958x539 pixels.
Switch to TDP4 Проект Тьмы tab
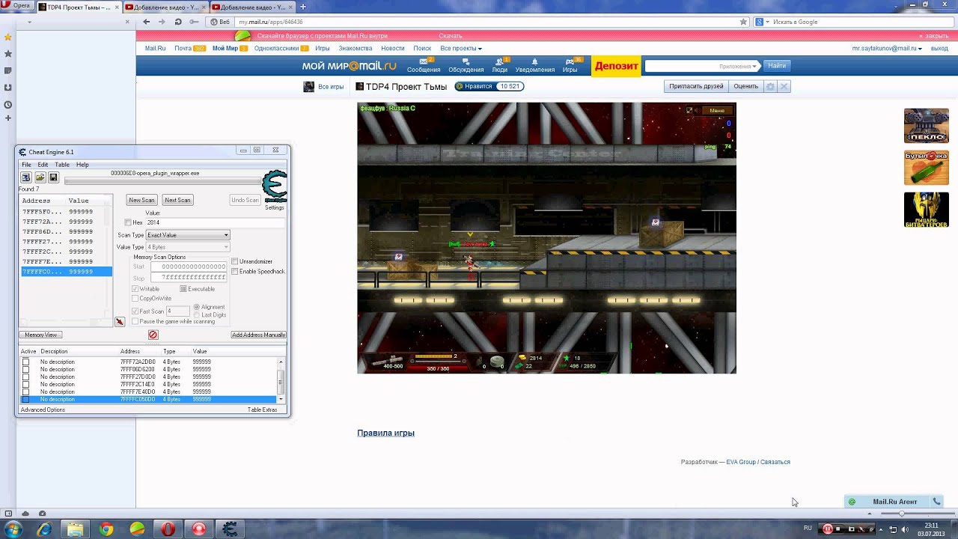point(78,7)
